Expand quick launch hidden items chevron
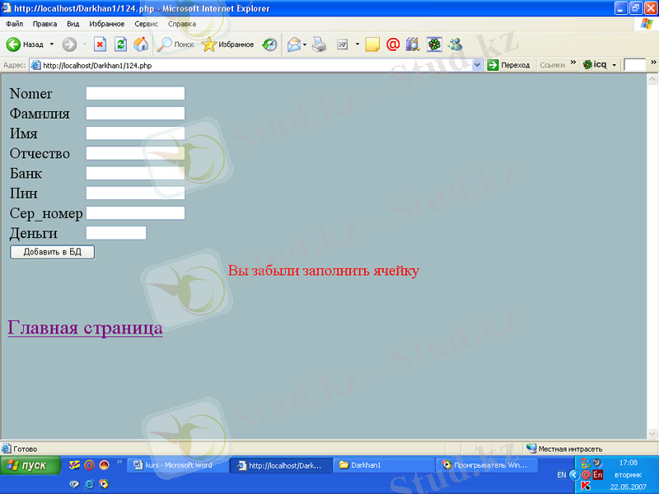This screenshot has width=659, height=494. (119, 462)
